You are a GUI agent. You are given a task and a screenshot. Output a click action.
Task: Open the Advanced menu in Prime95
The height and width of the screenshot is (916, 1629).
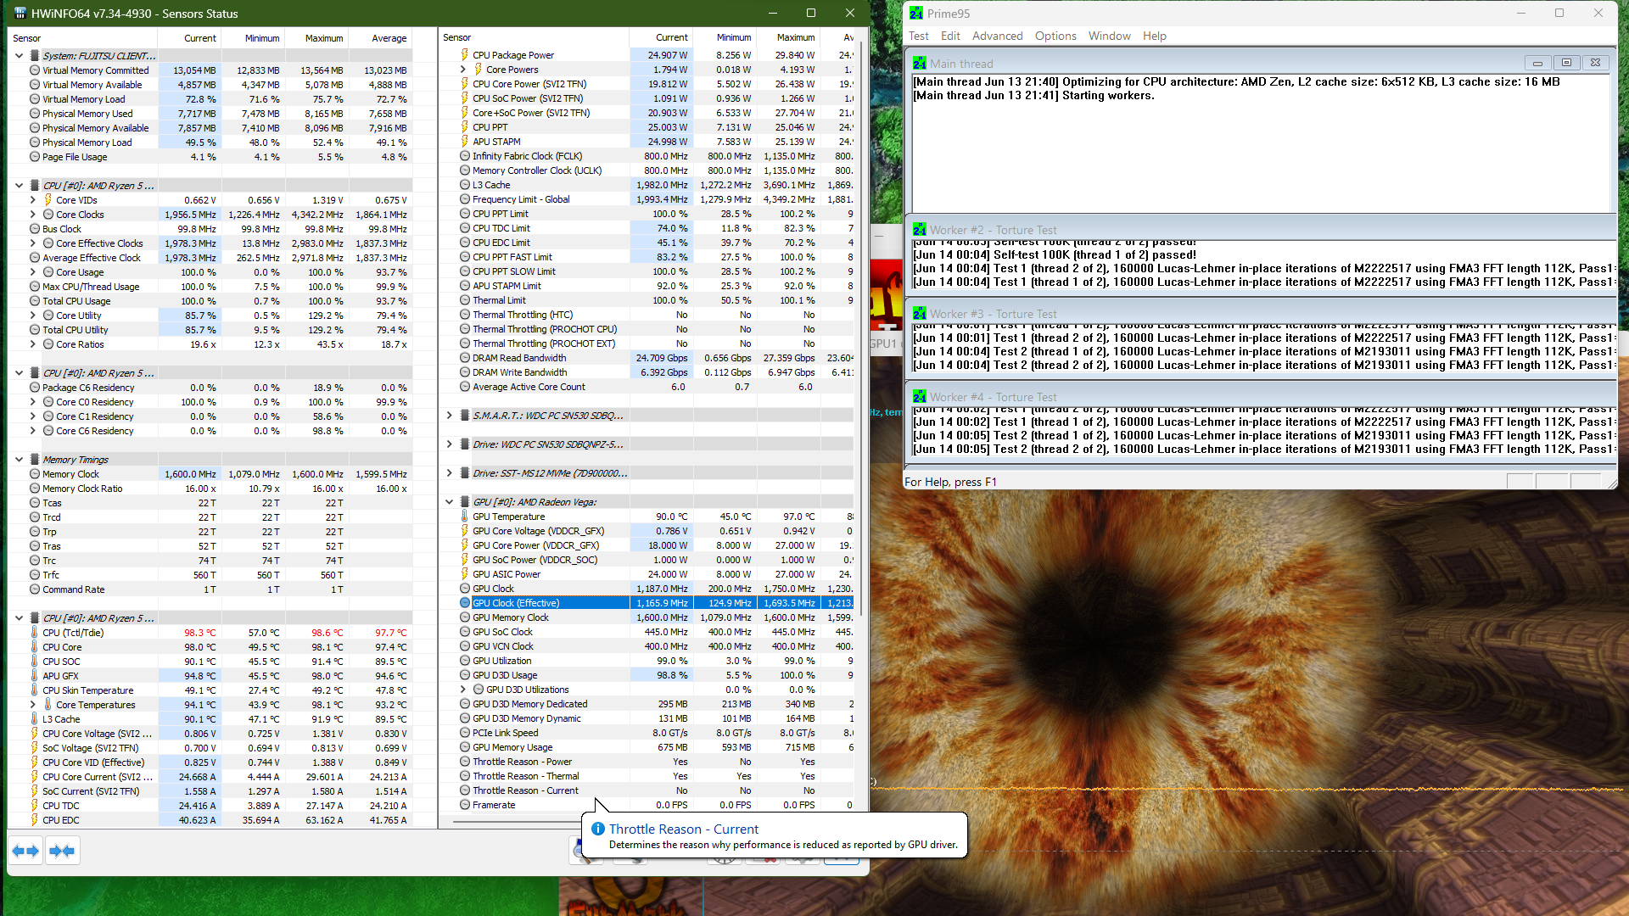[x=997, y=36]
